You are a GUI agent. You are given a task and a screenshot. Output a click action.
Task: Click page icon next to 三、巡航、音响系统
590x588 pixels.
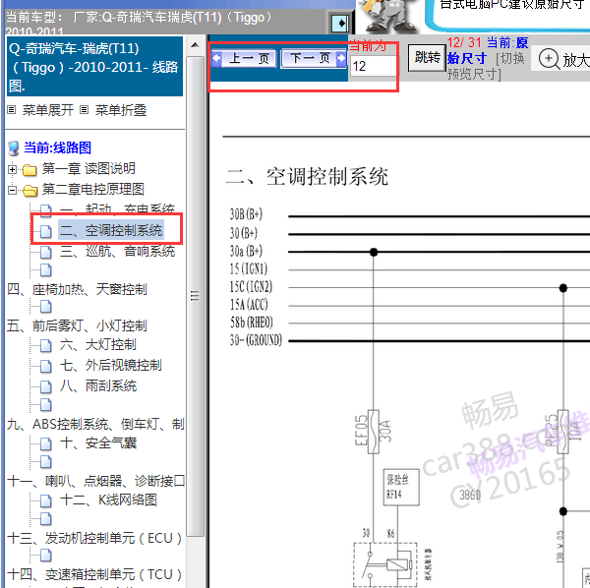click(46, 252)
